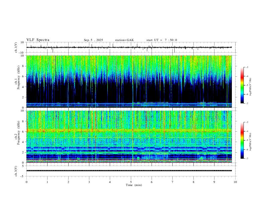Click the '-3' value on ch.1 colorbar
The image size is (265, 204).
[247, 67]
